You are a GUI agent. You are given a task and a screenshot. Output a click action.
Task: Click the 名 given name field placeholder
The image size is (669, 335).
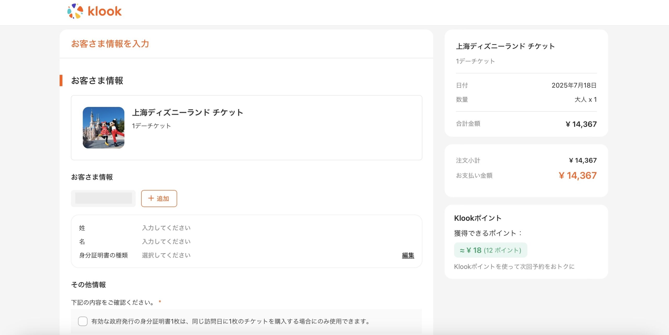(166, 241)
